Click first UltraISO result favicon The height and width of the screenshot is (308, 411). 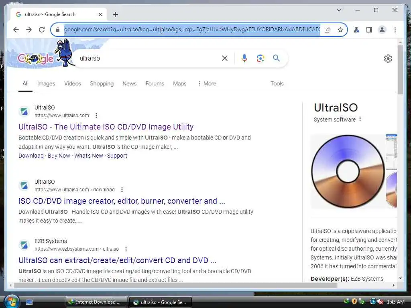coord(24,111)
